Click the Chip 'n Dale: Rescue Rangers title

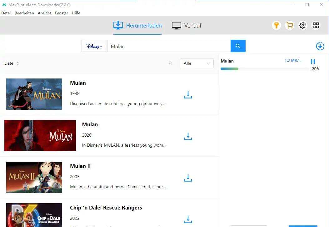coord(106,208)
